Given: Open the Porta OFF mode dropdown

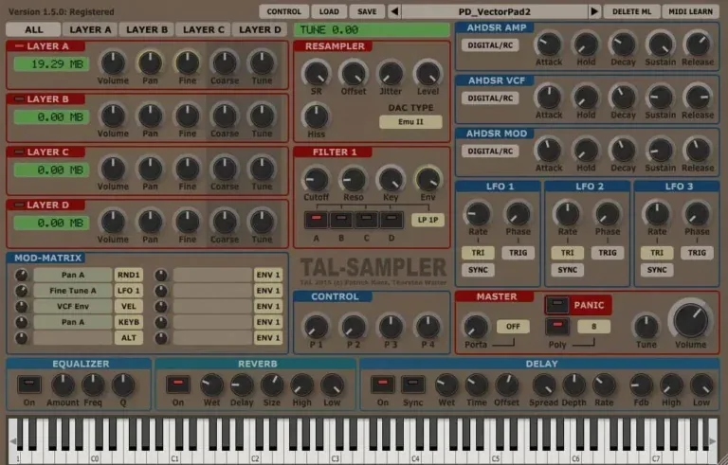Looking at the screenshot, I should click(513, 327).
